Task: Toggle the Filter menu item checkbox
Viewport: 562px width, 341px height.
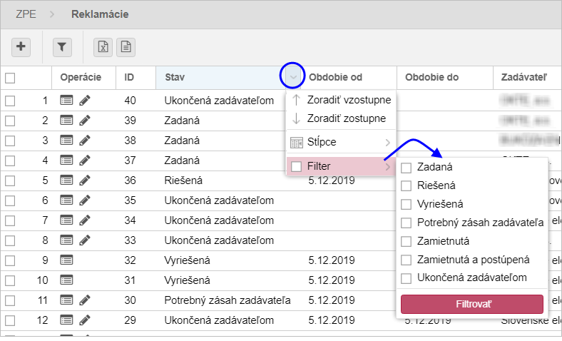Action: (297, 166)
